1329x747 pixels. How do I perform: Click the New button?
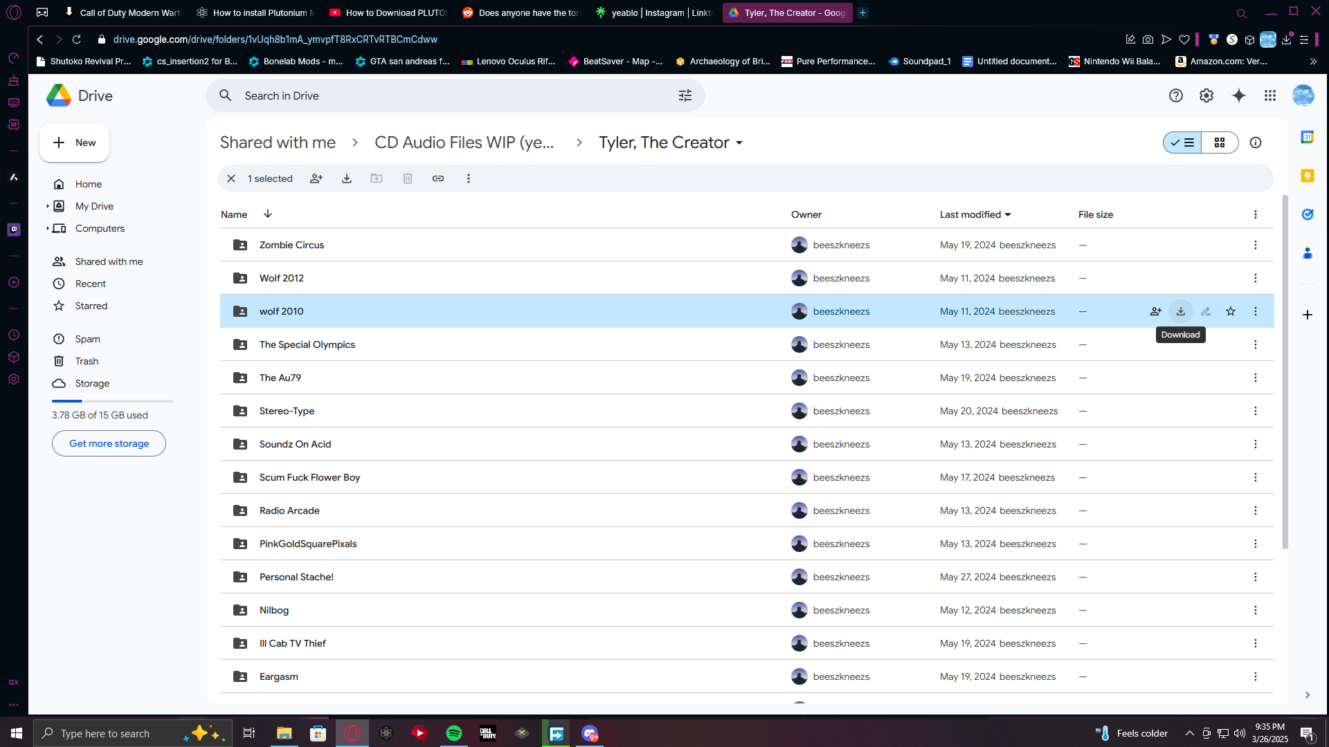click(74, 142)
